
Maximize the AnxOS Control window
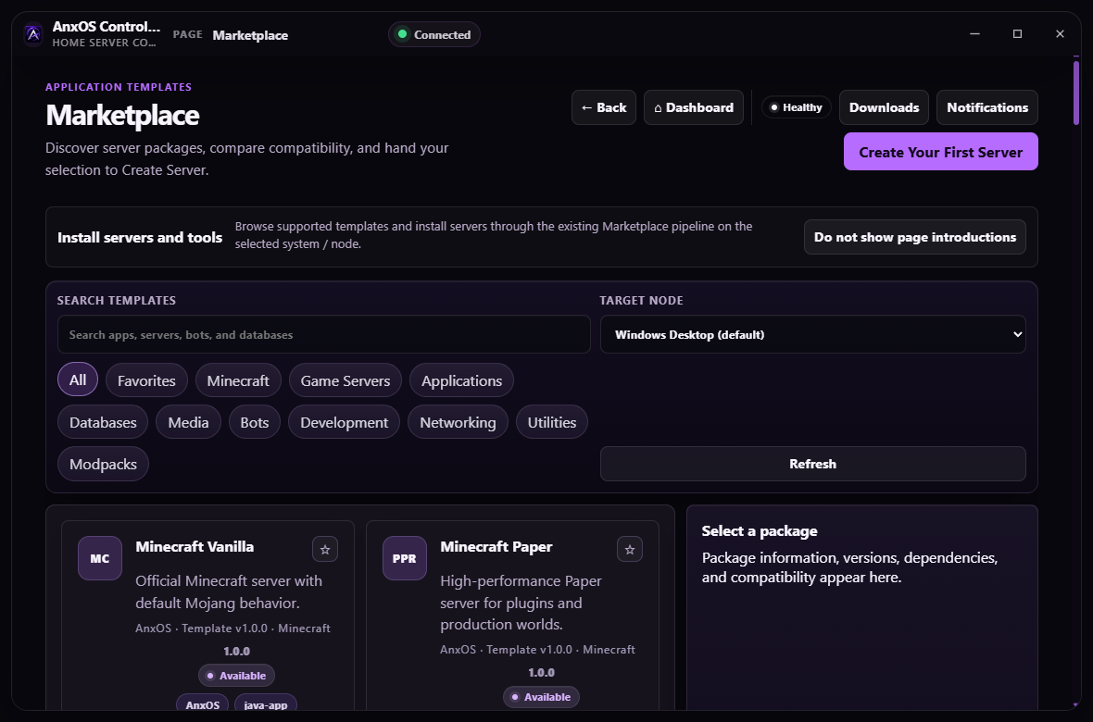point(1017,33)
